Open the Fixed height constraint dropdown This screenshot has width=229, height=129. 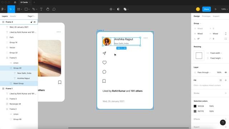[216, 58]
